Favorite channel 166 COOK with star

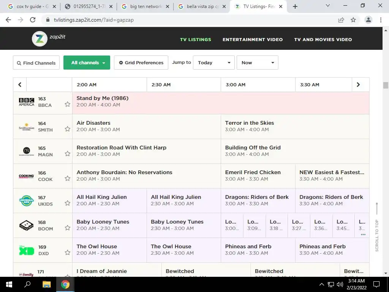68,178
